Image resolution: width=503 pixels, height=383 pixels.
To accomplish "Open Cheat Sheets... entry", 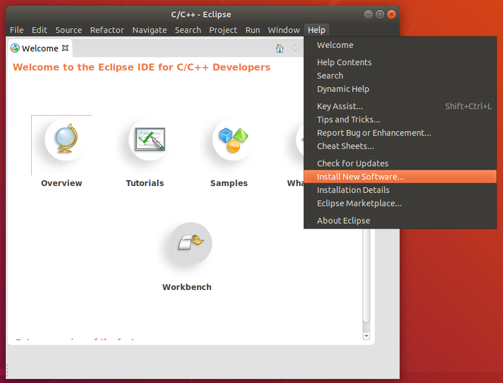I will click(x=400, y=146).
